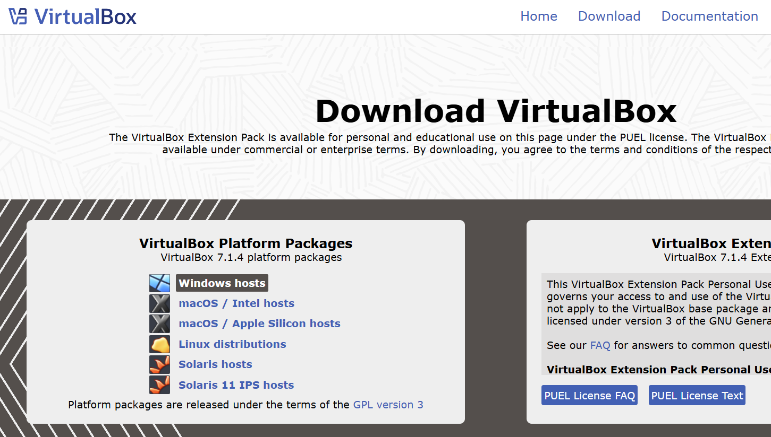
Task: Click the Solaris hosts icon
Action: click(x=159, y=364)
